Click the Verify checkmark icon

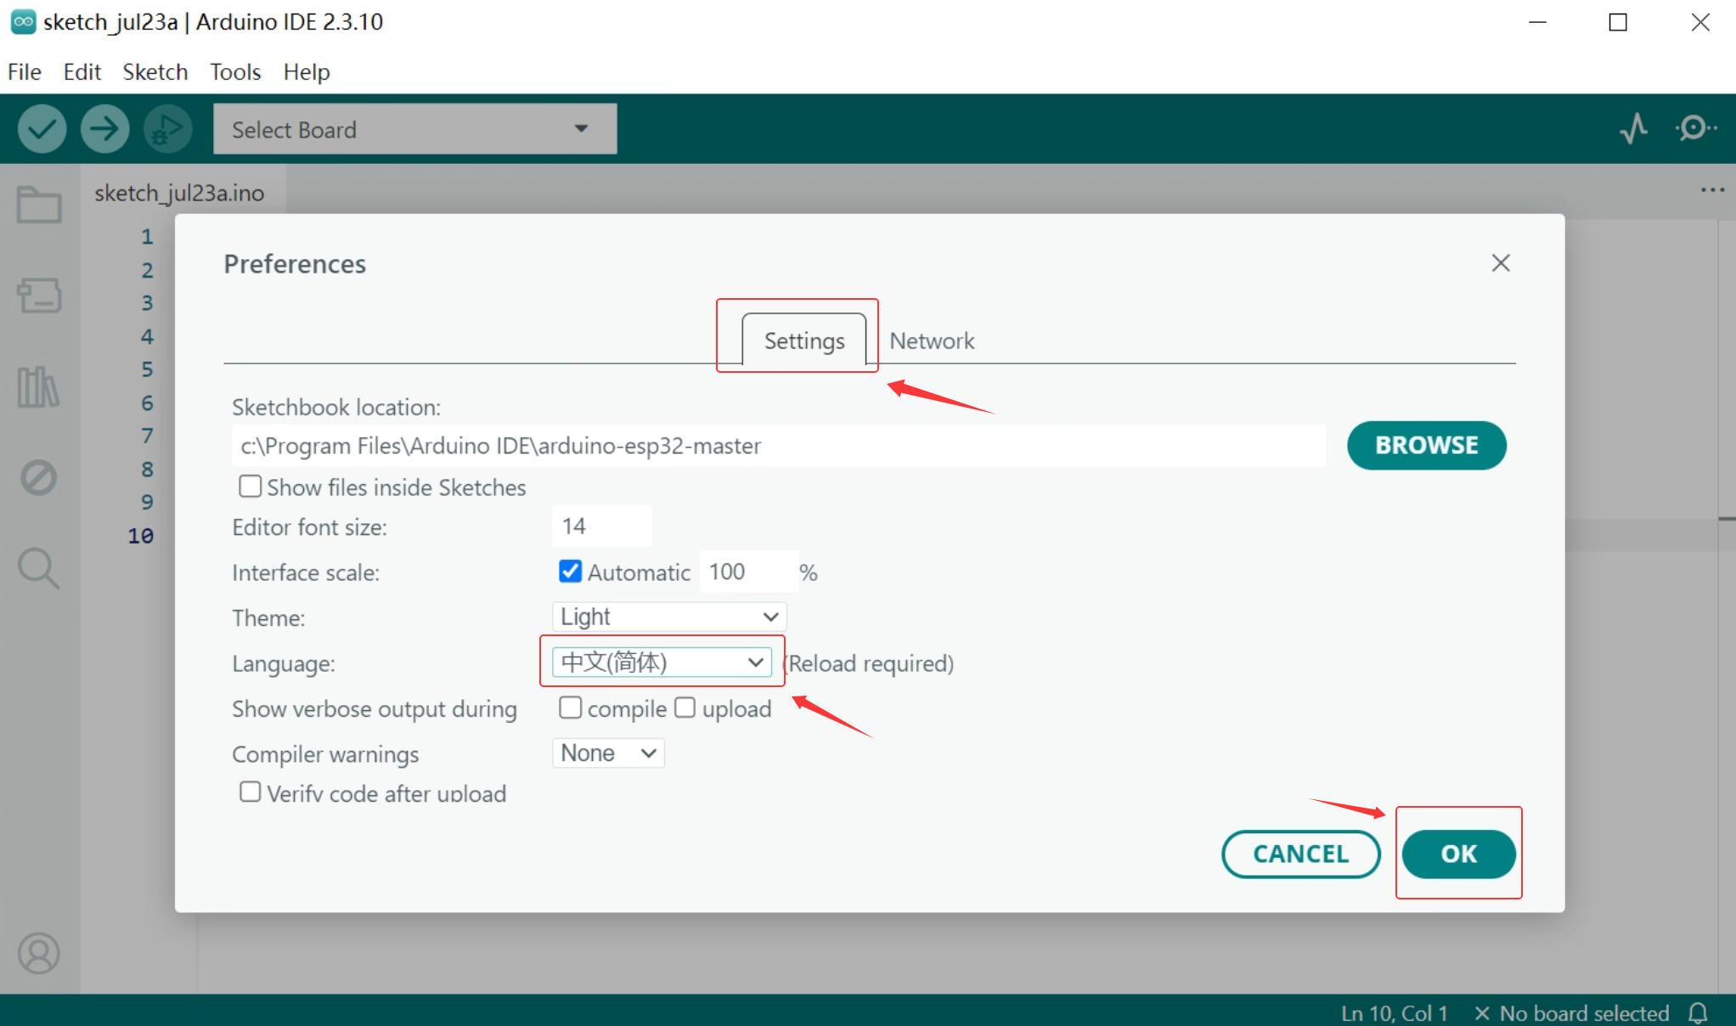[42, 129]
